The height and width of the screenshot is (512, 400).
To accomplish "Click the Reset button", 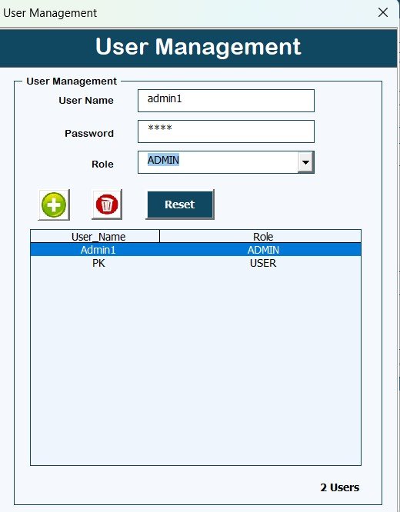I will tap(180, 204).
